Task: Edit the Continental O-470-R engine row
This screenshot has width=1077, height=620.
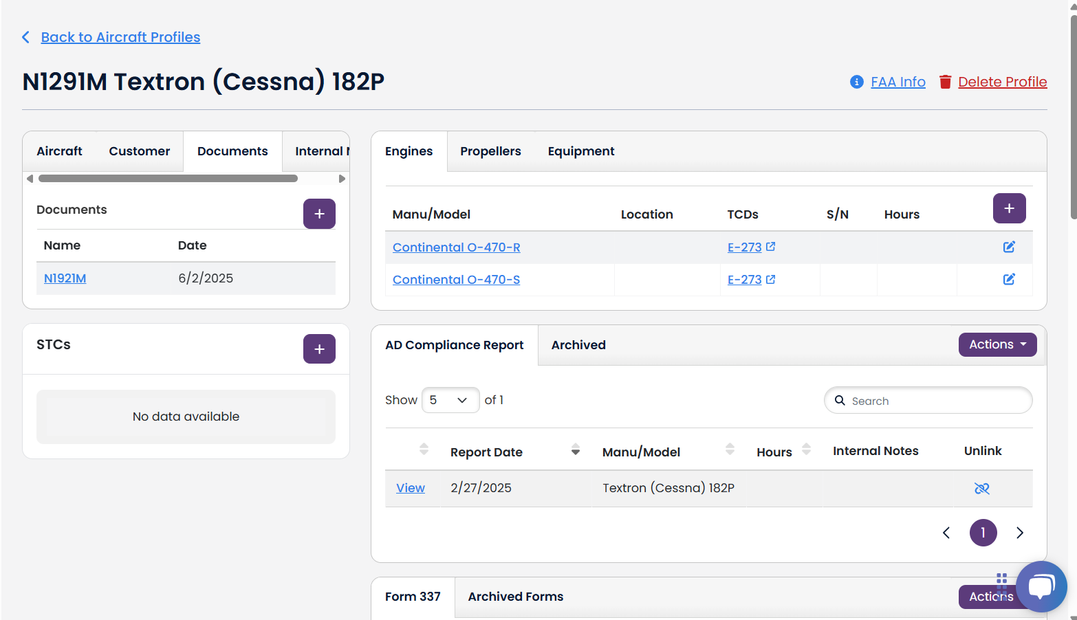Action: click(x=1009, y=247)
